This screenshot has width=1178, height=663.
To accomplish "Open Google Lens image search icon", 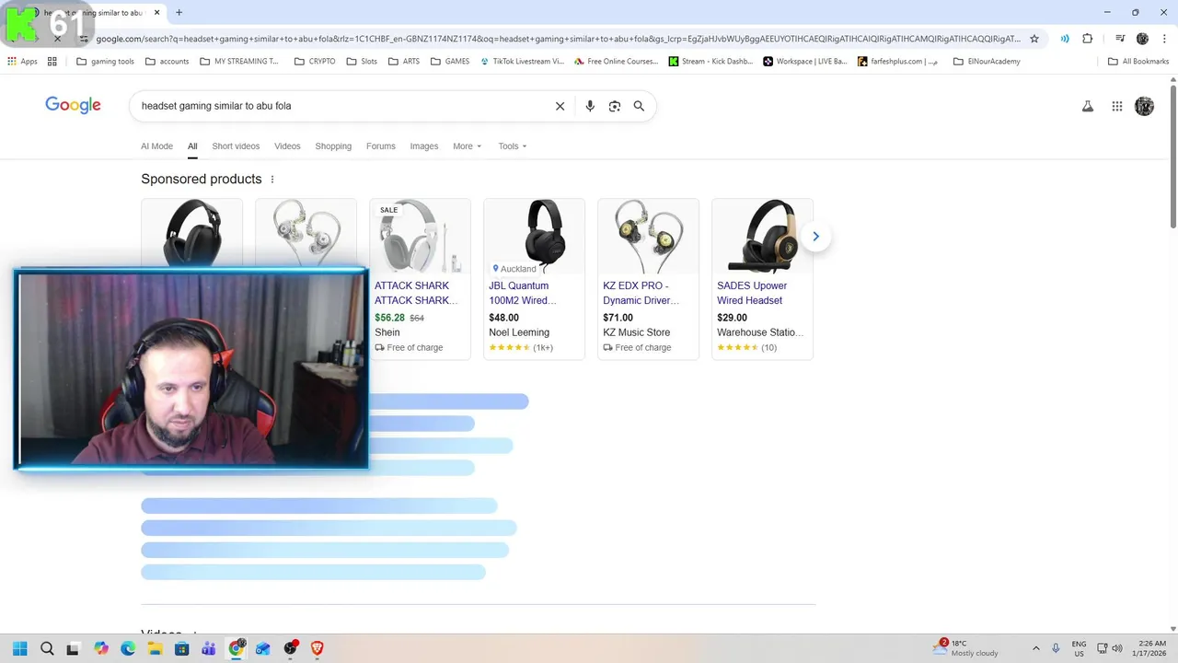I will click(615, 106).
